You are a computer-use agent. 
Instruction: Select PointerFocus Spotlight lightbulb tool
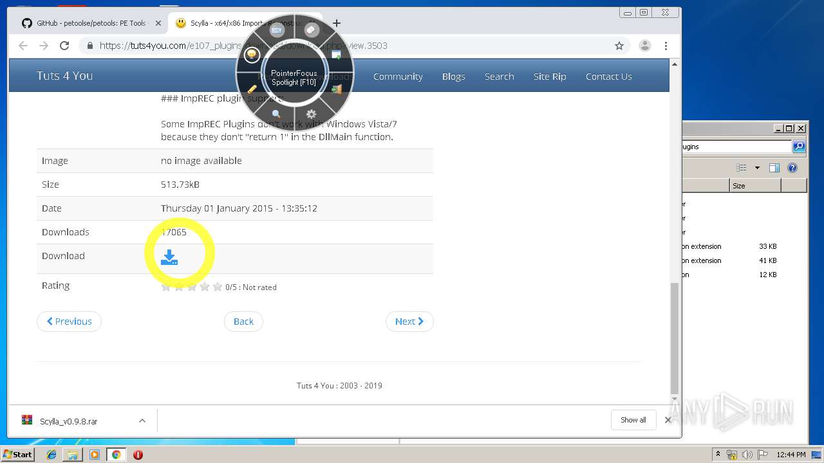[x=252, y=54]
